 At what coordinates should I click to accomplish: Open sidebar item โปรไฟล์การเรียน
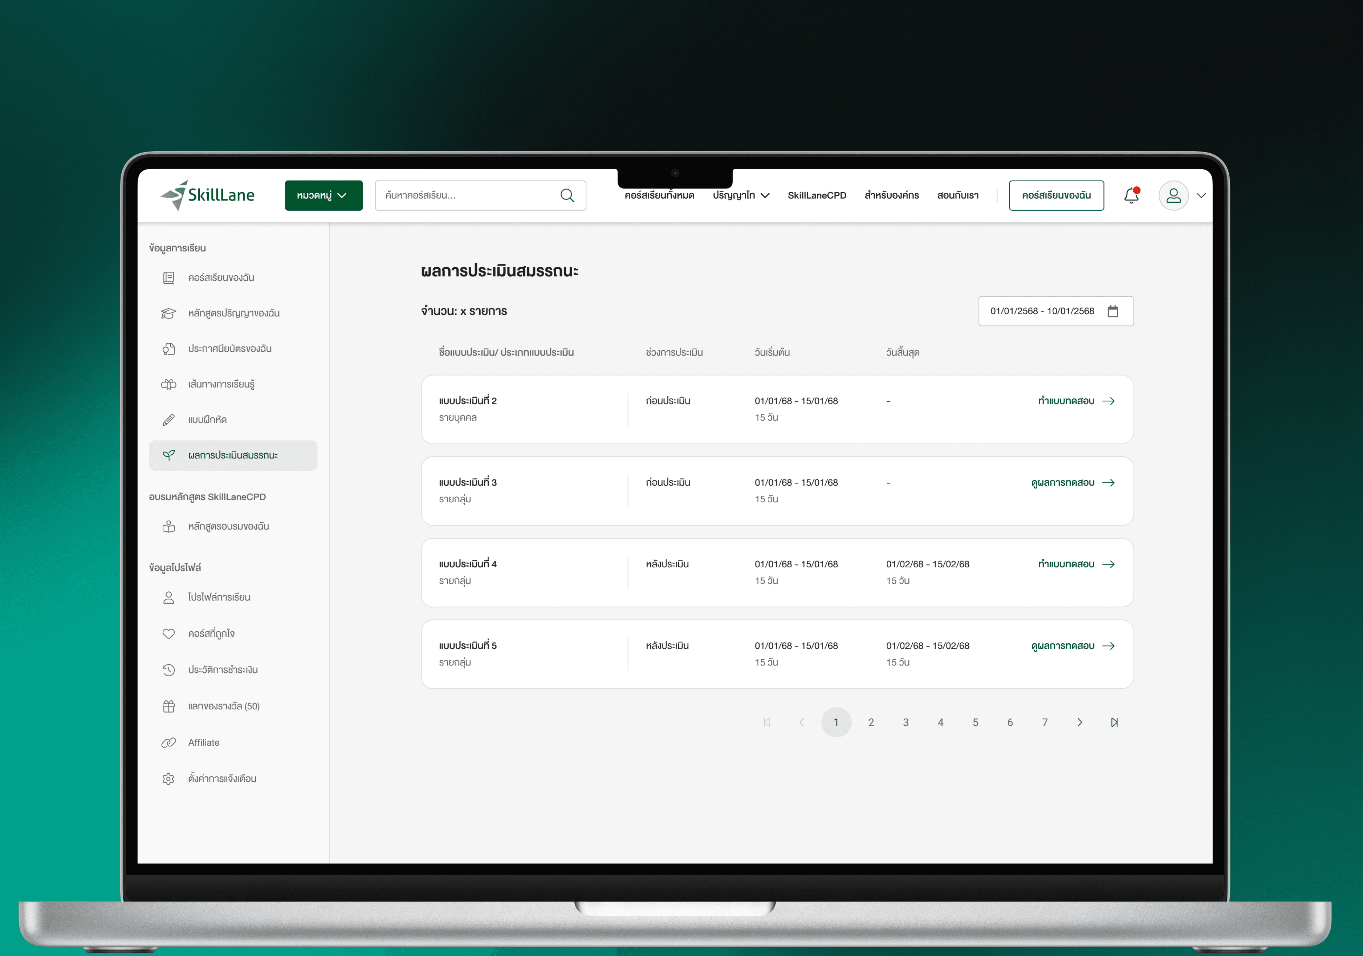[x=233, y=597]
